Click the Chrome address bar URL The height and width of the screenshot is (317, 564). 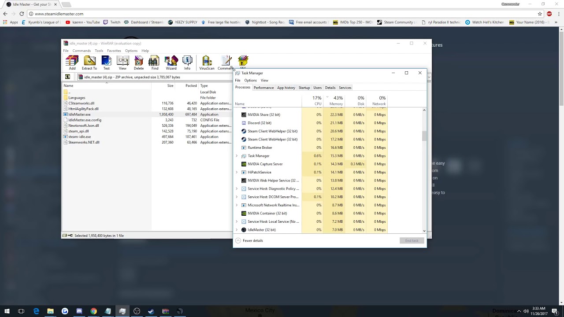[x=59, y=14]
